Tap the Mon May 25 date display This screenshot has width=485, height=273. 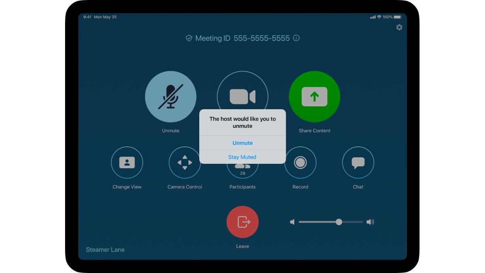(x=106, y=17)
